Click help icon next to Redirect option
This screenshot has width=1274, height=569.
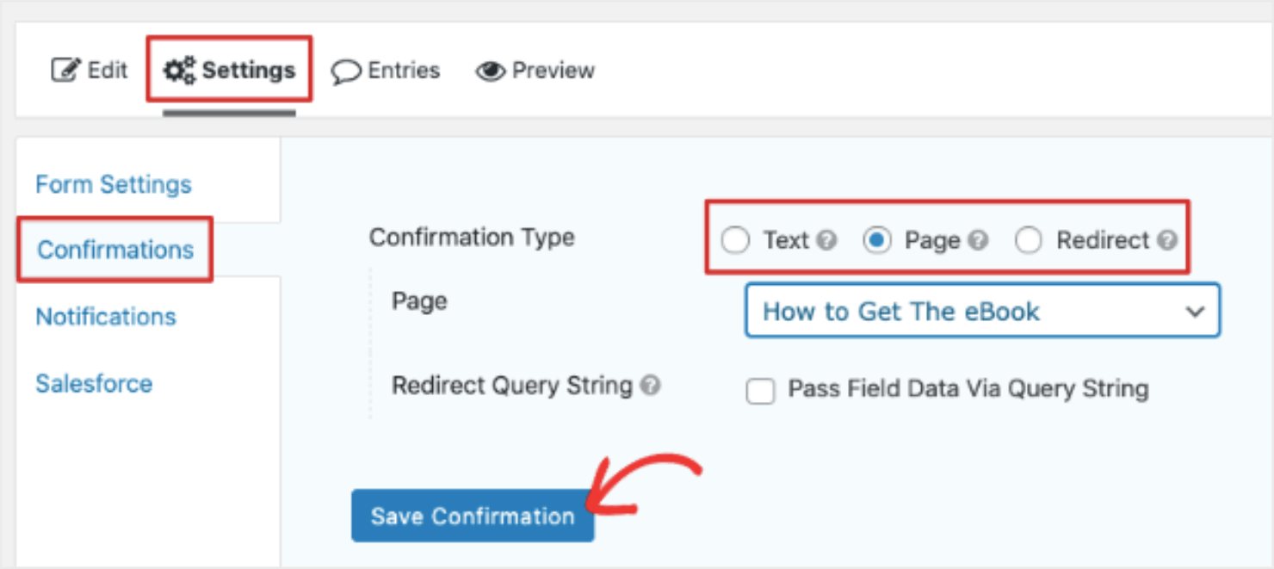click(1167, 241)
